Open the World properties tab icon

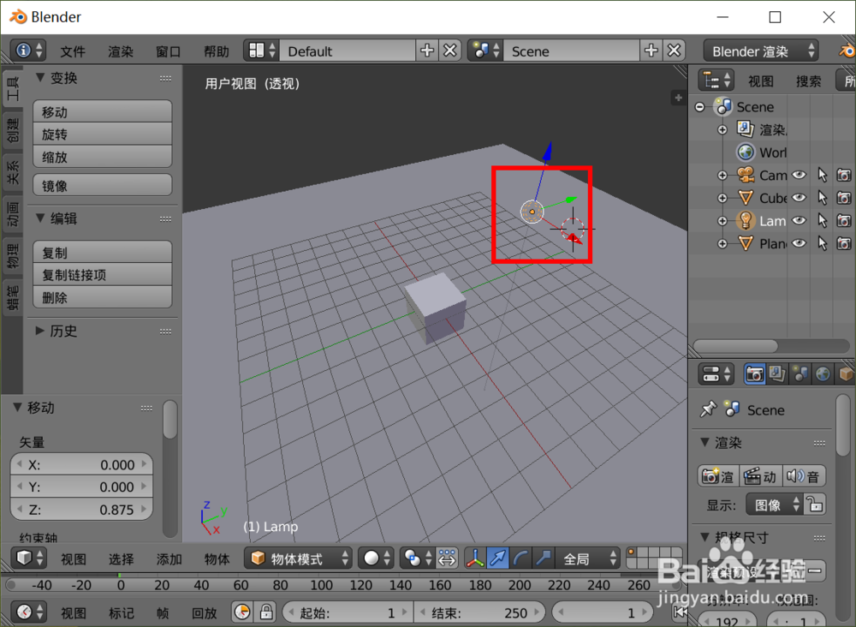[823, 374]
